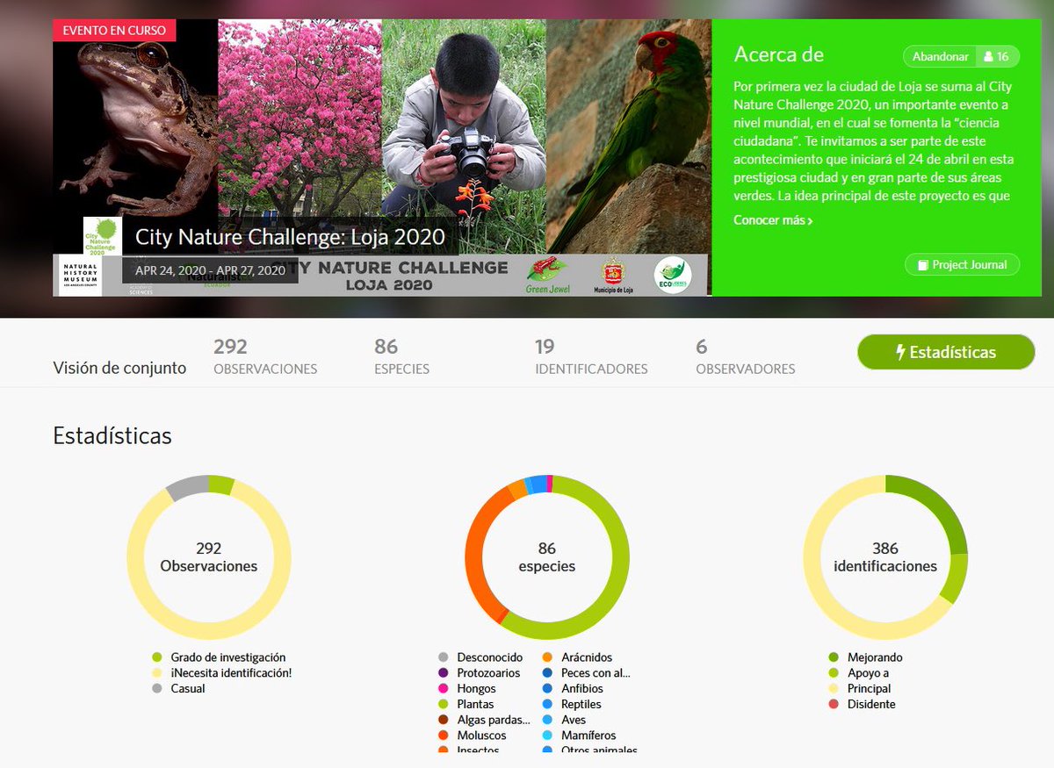Click the Principal legend dot
The width and height of the screenshot is (1054, 768).
(x=834, y=689)
